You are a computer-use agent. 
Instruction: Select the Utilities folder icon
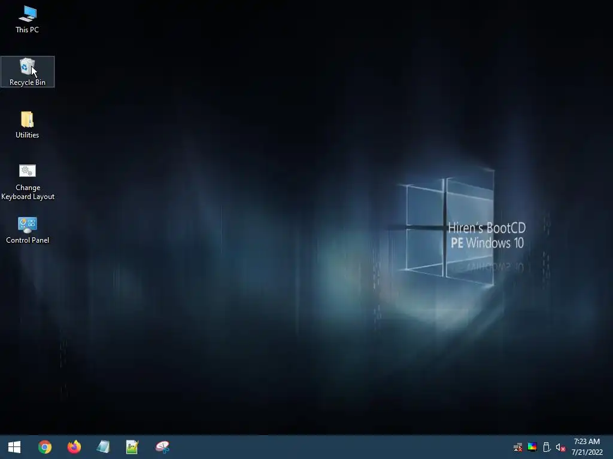[28, 125]
